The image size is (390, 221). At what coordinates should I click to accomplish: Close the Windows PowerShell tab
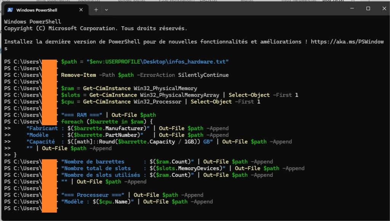click(x=81, y=10)
